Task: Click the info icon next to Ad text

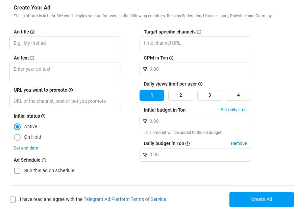Action: coord(32,58)
